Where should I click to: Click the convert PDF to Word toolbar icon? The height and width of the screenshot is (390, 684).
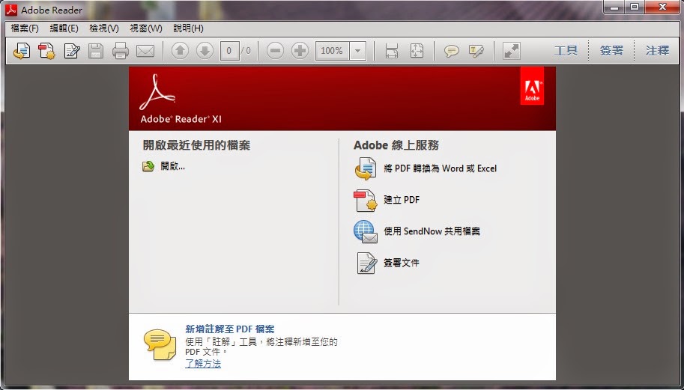(x=22, y=51)
